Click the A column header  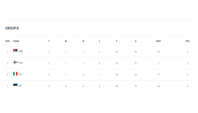click(x=136, y=41)
